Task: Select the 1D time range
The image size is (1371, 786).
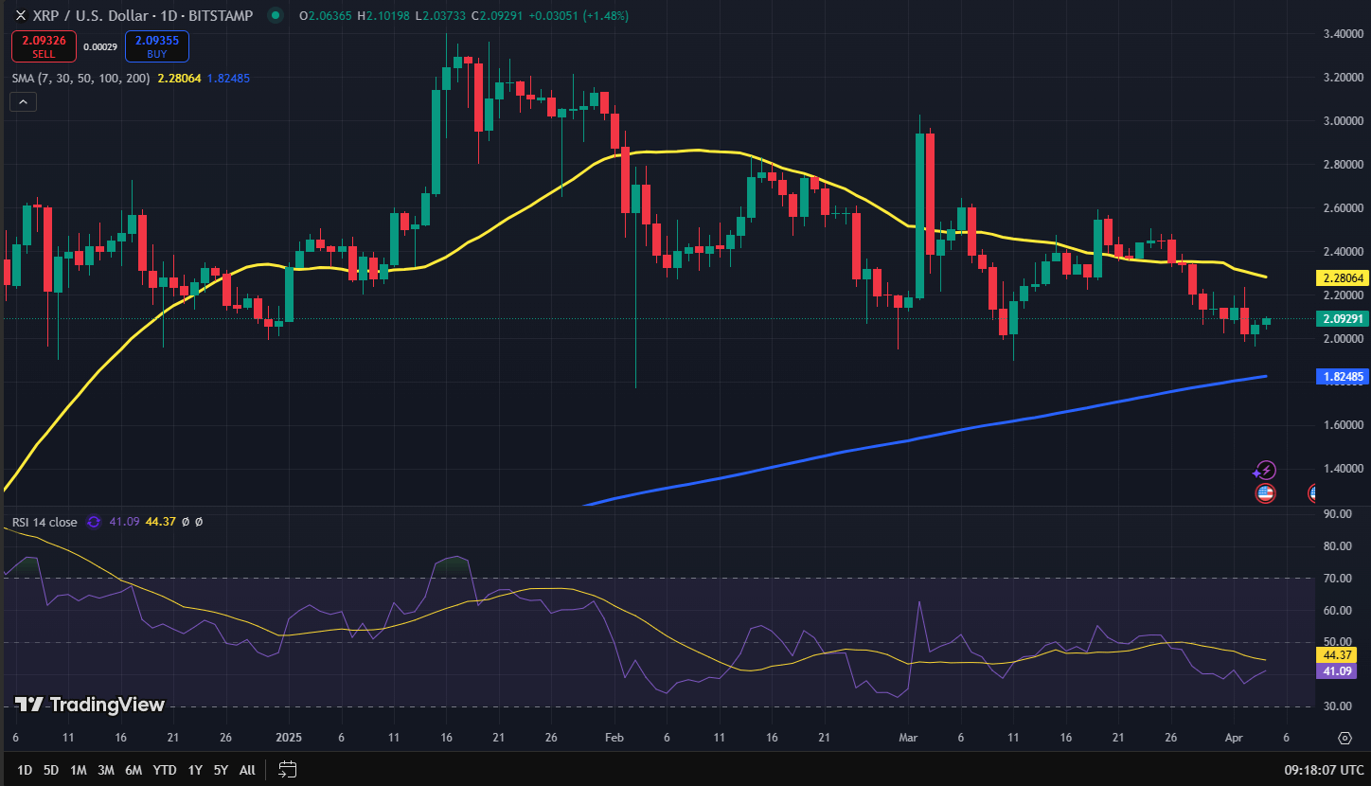Action: pyautogui.click(x=25, y=770)
